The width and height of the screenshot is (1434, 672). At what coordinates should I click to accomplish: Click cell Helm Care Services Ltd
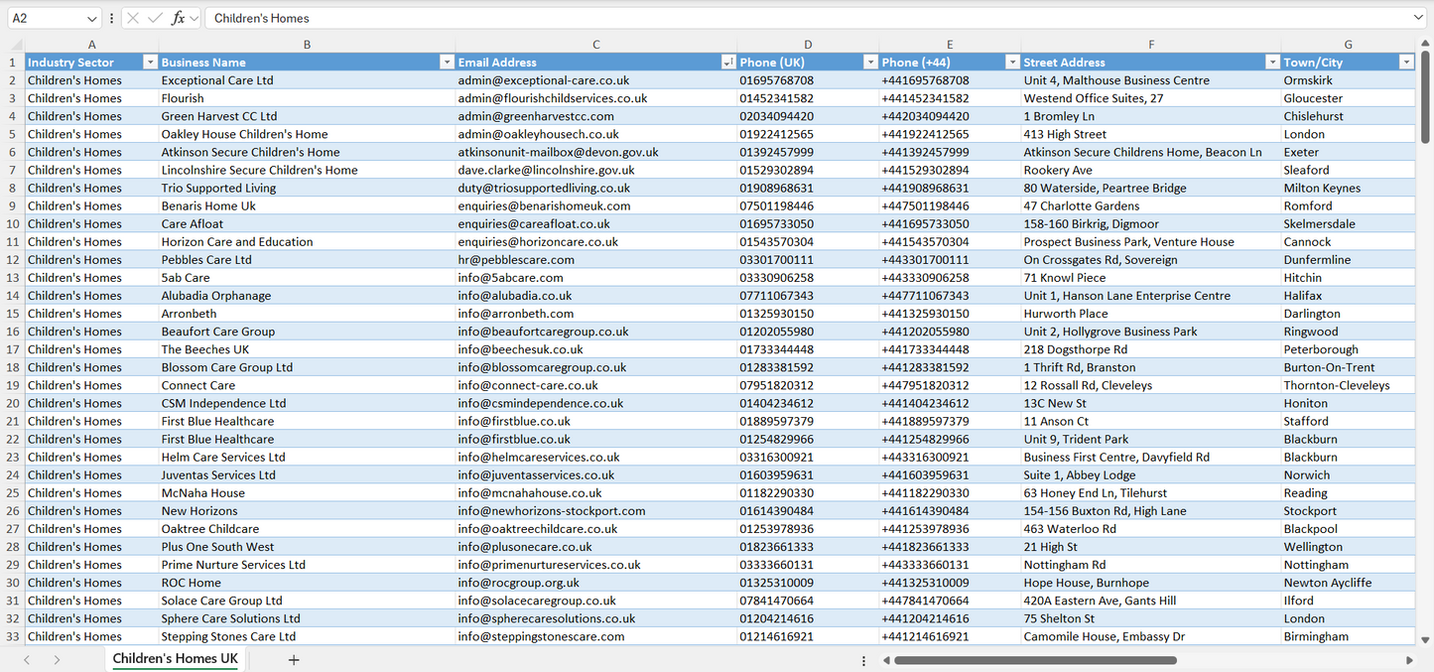coord(307,457)
